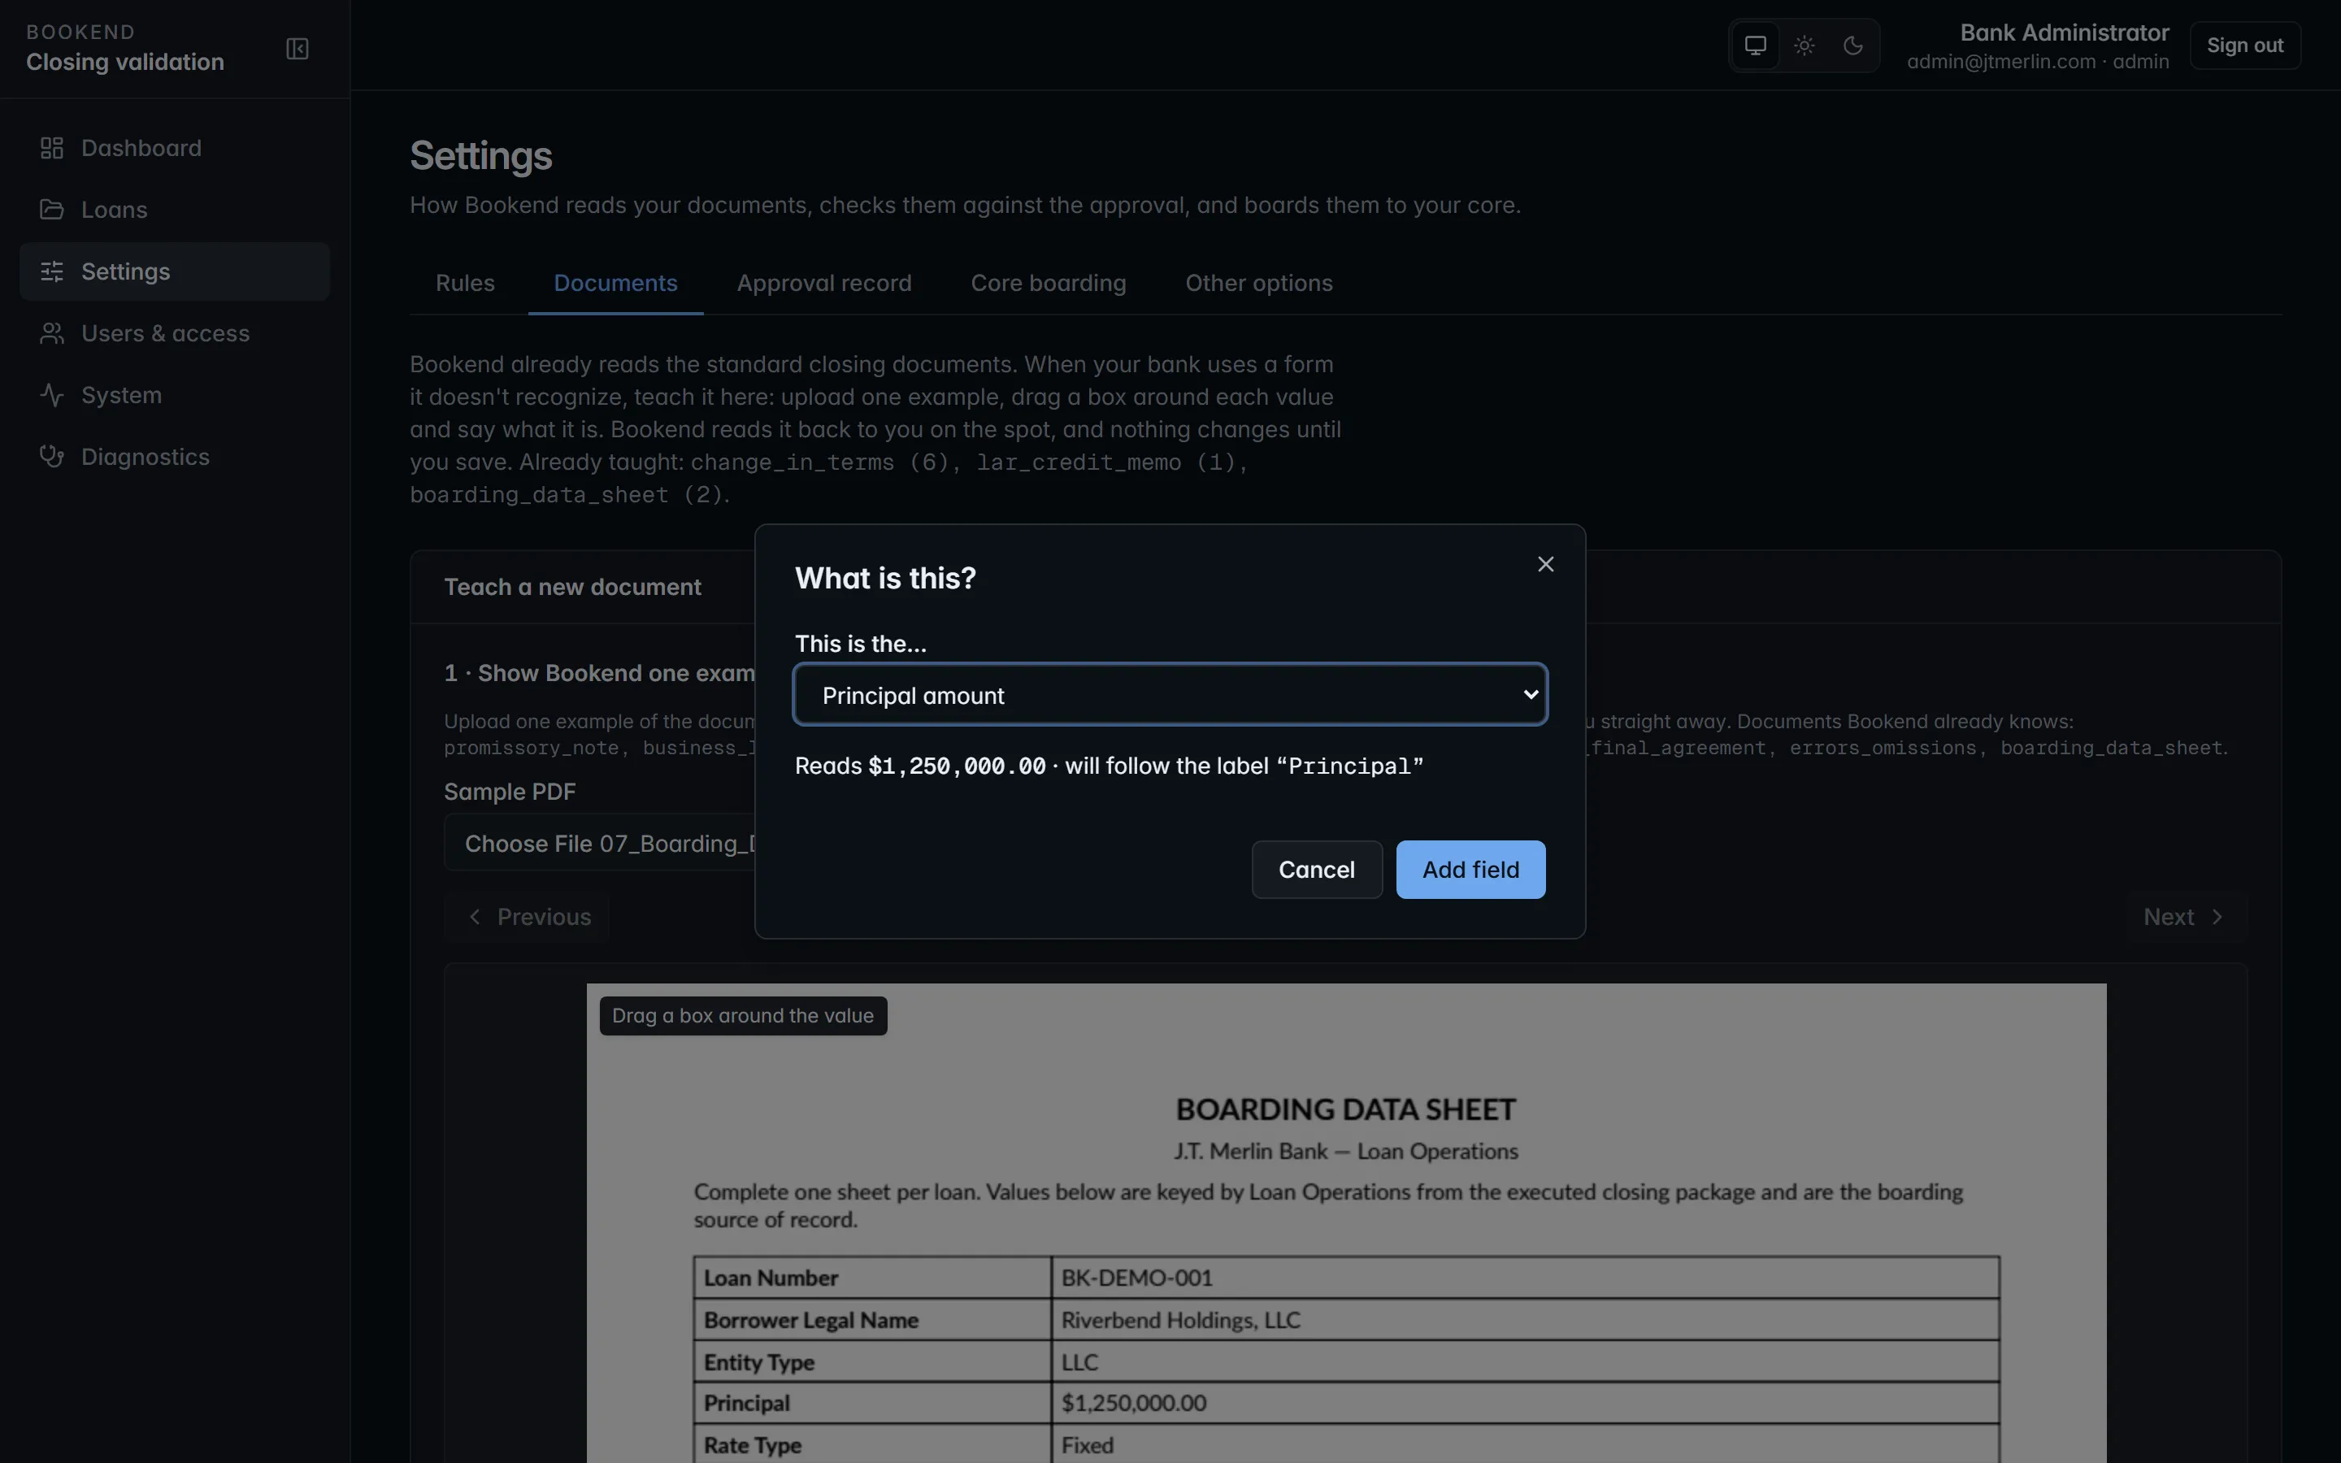Click the Settings sliders icon
The height and width of the screenshot is (1463, 2341).
point(51,272)
